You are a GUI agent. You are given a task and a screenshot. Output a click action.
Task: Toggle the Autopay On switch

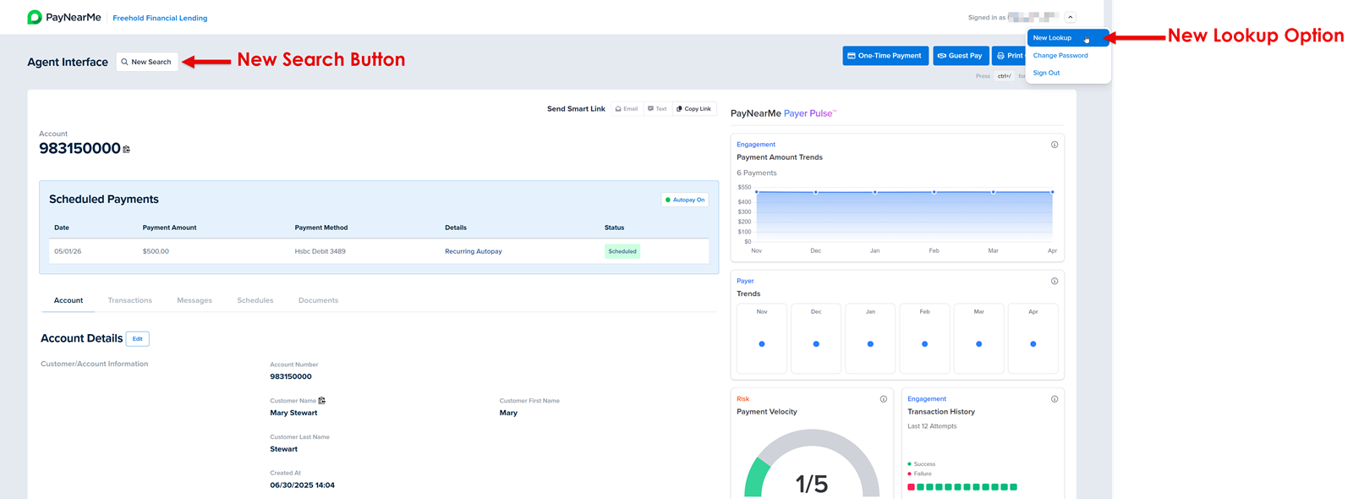coord(685,200)
